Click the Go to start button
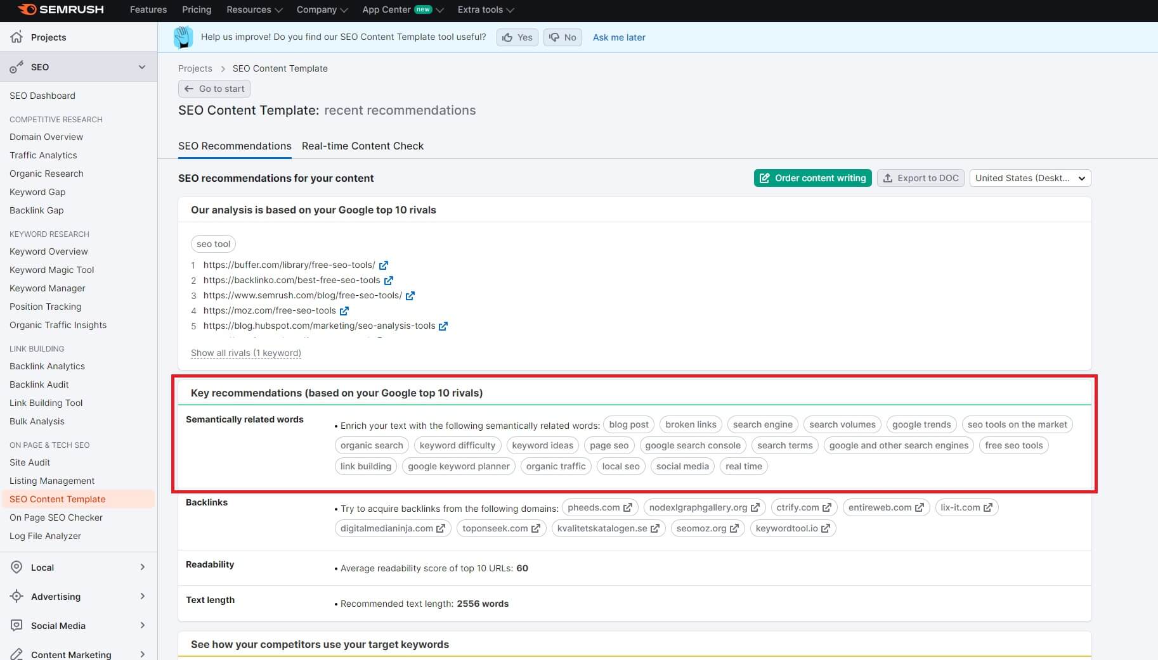Screen dimensions: 1158x660 tap(214, 89)
